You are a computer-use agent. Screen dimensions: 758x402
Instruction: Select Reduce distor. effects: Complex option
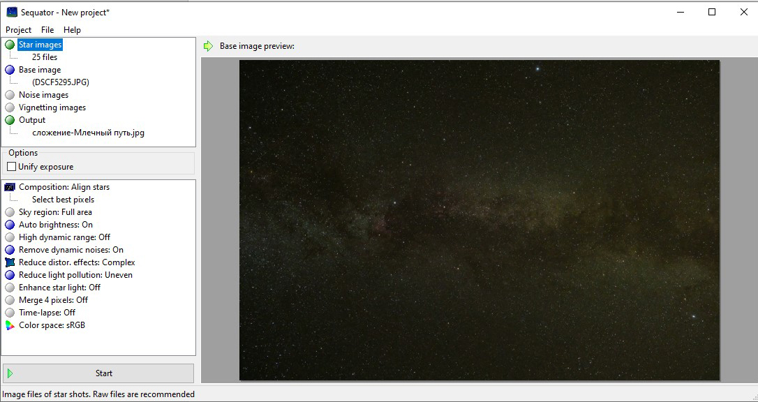coord(77,262)
